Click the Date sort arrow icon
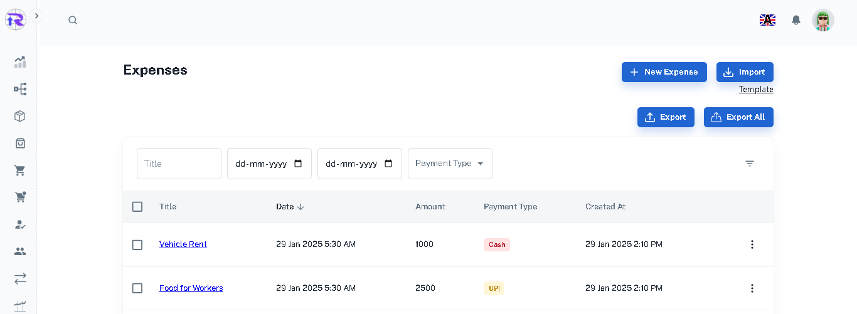Viewport: 857px width, 314px height. [x=301, y=207]
